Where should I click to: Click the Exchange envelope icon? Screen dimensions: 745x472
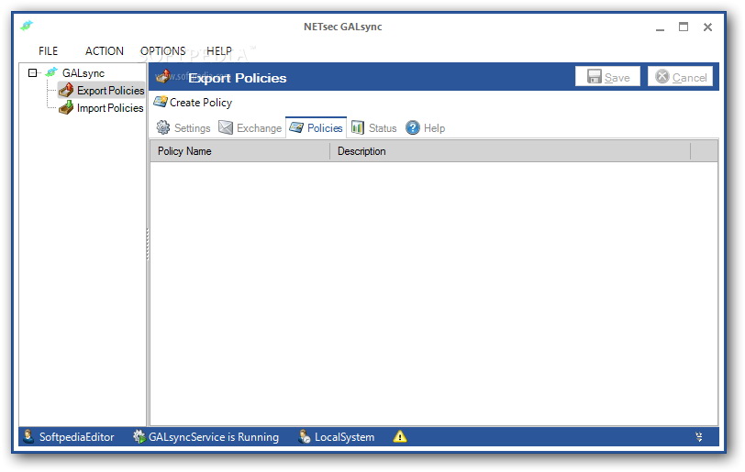click(225, 127)
